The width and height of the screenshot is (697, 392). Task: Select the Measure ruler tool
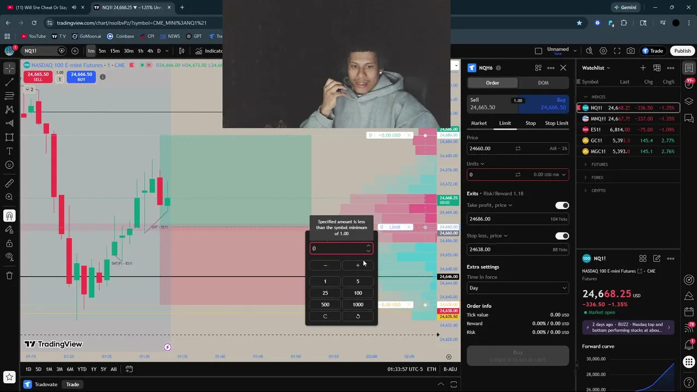[9, 183]
